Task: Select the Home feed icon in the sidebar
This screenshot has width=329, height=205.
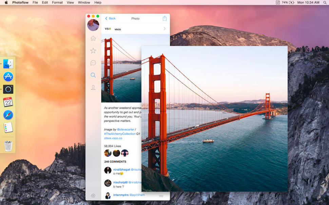Action: (x=93, y=39)
